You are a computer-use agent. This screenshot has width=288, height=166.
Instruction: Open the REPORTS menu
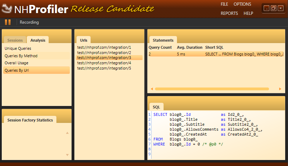point(229,13)
